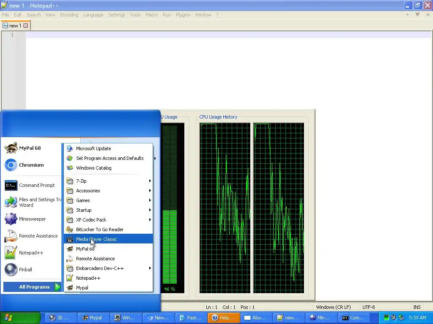Click the right CPU Usage History graph
This screenshot has width=433, height=324.
pyautogui.click(x=279, y=208)
